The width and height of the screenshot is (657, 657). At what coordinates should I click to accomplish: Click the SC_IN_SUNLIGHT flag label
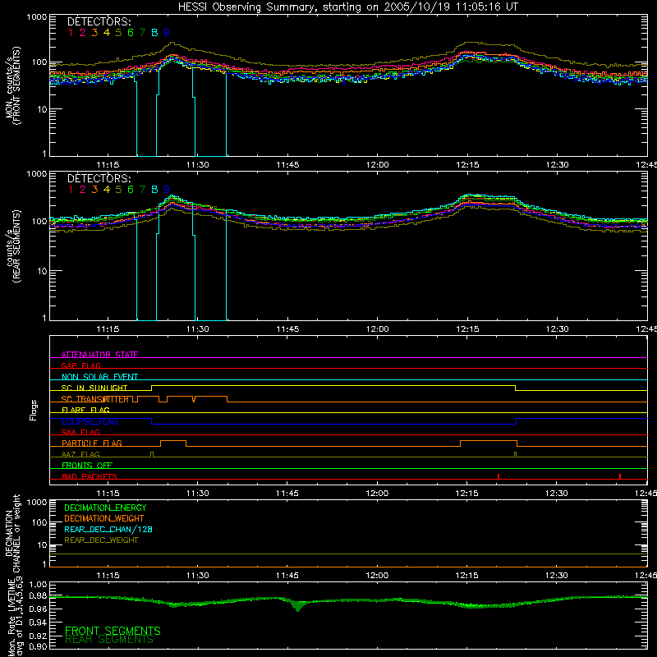[94, 388]
